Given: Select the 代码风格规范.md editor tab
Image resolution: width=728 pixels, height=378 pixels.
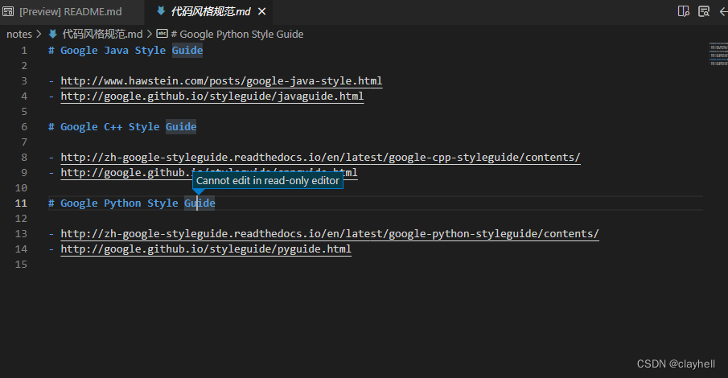Looking at the screenshot, I should click(210, 11).
